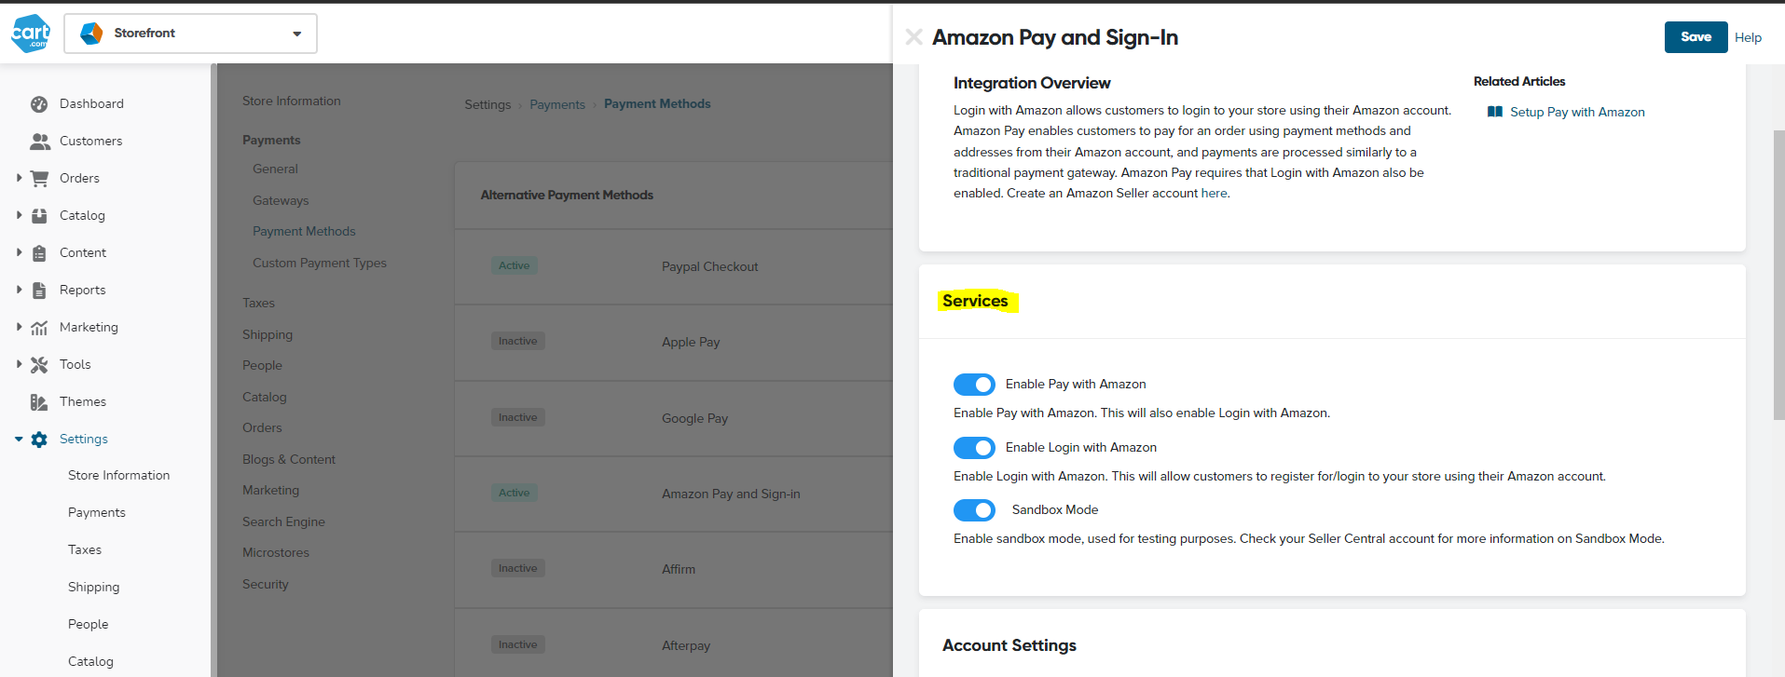Click the Content clipboard icon
The width and height of the screenshot is (1785, 677).
click(39, 252)
